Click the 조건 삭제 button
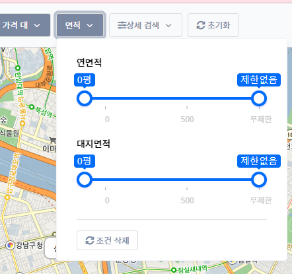The height and width of the screenshot is (274, 292). [107, 240]
